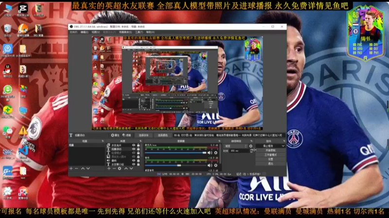This screenshot has width=389, height=218.
Task: Click transition duration 300 ms field
Action: click(x=239, y=151)
